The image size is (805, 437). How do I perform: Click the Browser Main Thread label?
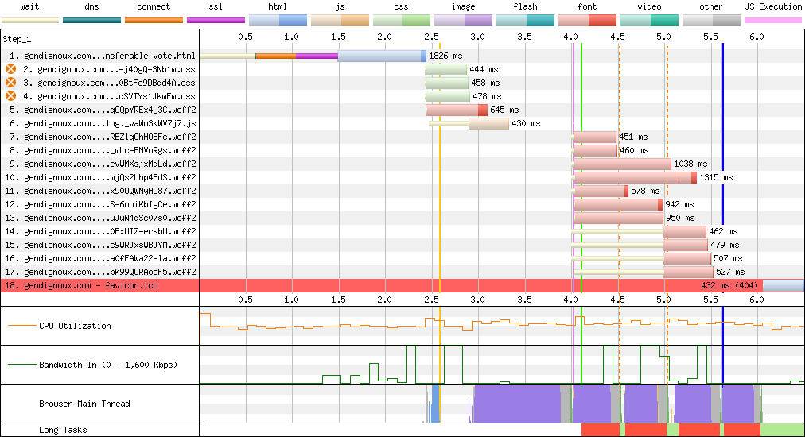click(84, 404)
